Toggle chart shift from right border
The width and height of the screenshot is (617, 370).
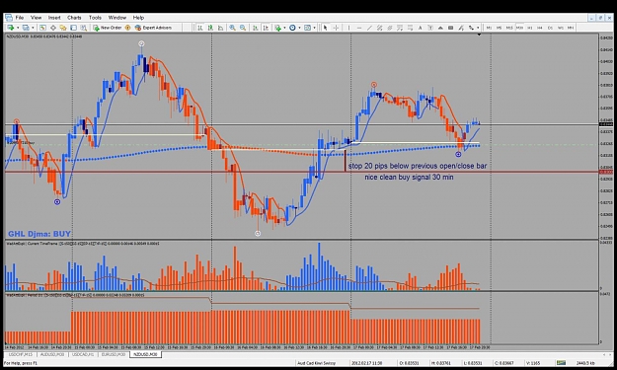[x=266, y=28]
